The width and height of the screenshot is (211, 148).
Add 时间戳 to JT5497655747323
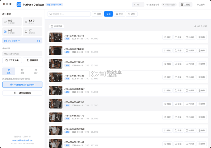pos(190,77)
